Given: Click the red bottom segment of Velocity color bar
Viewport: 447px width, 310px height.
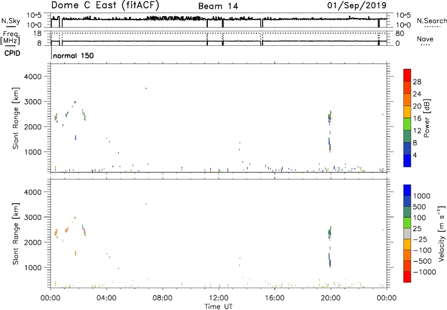Looking at the screenshot, I should pyautogui.click(x=407, y=277).
